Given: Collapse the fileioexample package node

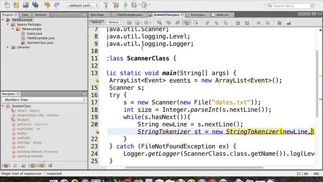Looking at the screenshot, I should (x=13, y=29).
